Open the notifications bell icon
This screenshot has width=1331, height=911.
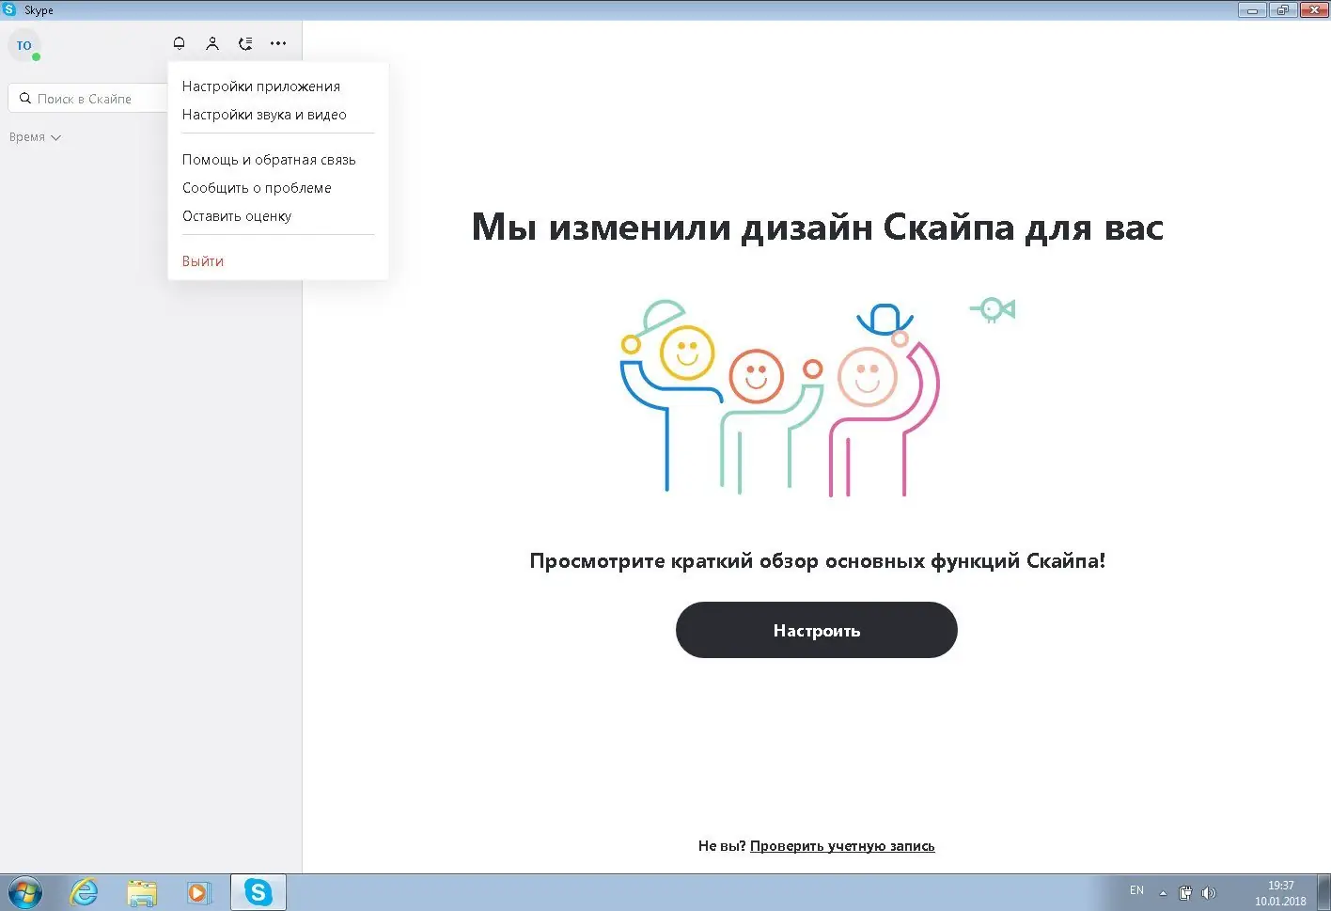coord(179,43)
